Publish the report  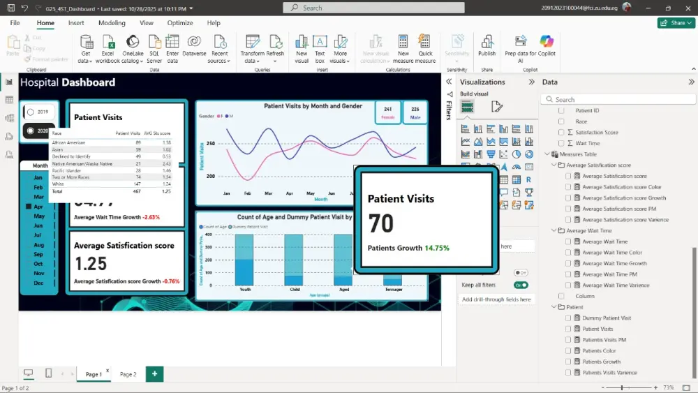pyautogui.click(x=487, y=46)
